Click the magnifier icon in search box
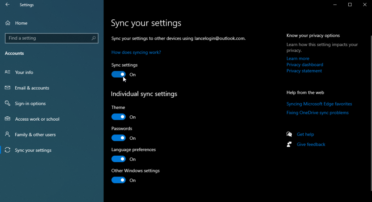This screenshot has width=372, height=202. coord(94,38)
